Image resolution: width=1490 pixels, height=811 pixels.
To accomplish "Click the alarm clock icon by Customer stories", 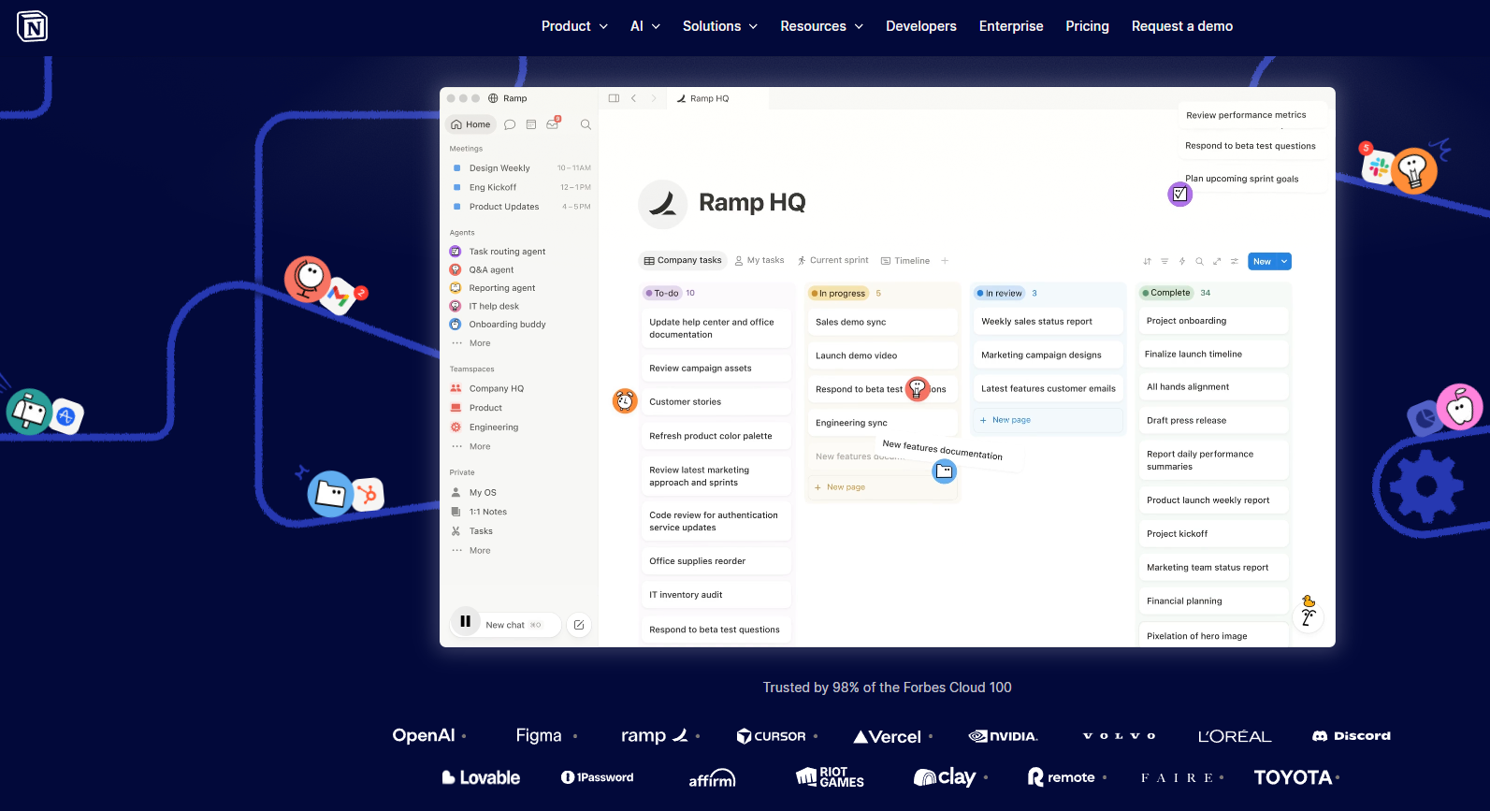I will point(625,401).
